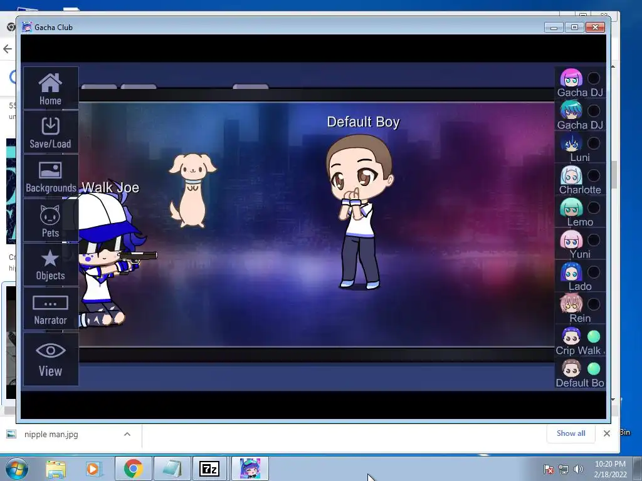
Task: Click the Default Boy character in scene
Action: tap(360, 212)
